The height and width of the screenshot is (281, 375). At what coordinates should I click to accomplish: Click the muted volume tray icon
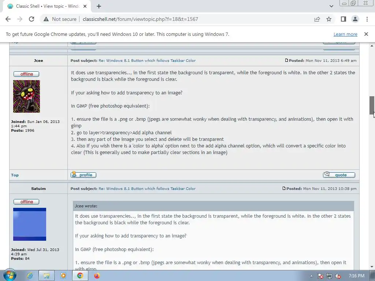(338, 276)
